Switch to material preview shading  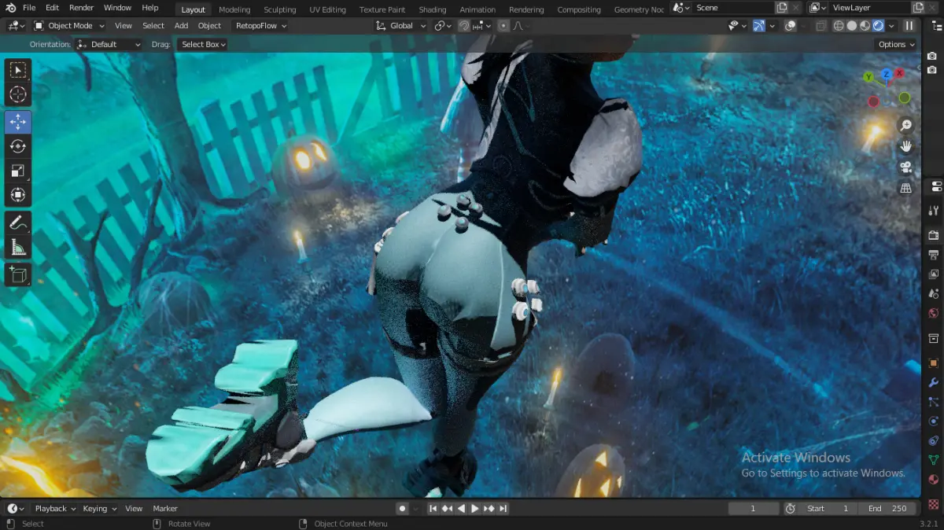(x=865, y=25)
